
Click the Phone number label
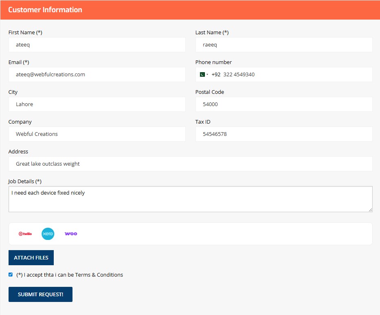[213, 62]
